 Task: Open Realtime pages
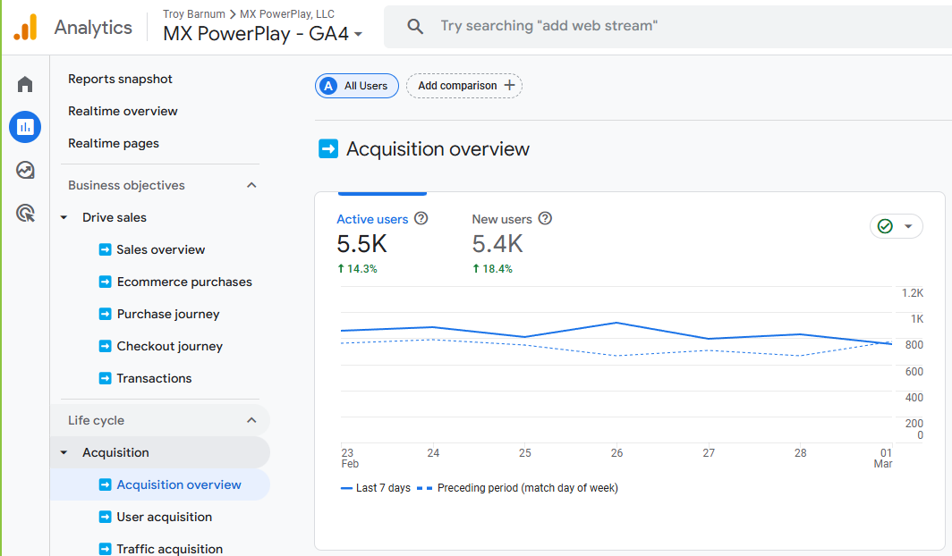pyautogui.click(x=114, y=143)
